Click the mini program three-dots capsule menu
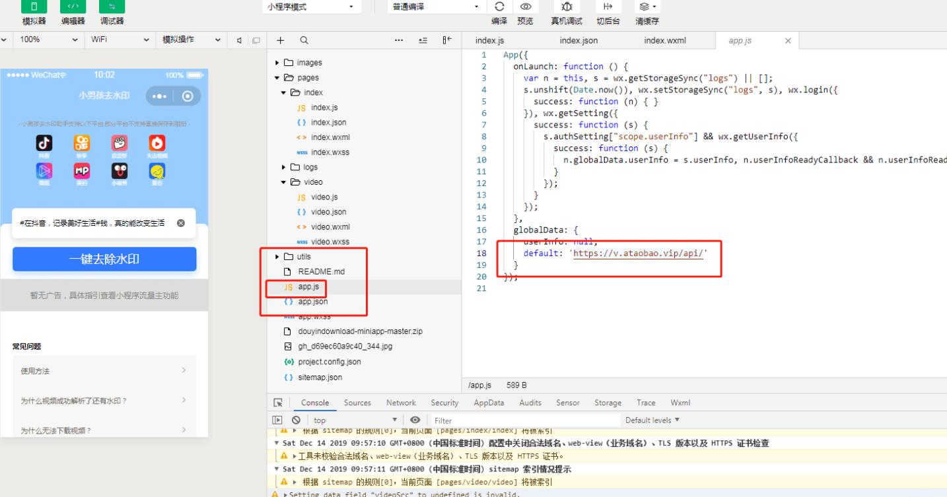 tap(160, 96)
